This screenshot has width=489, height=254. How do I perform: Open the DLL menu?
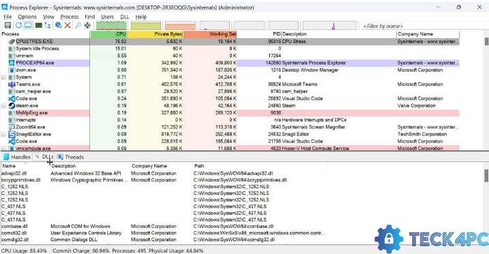tap(125, 17)
